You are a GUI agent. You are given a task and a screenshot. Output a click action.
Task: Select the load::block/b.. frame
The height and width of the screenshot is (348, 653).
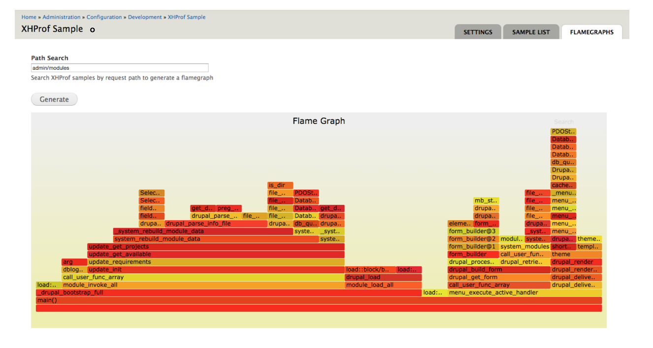tap(370, 270)
